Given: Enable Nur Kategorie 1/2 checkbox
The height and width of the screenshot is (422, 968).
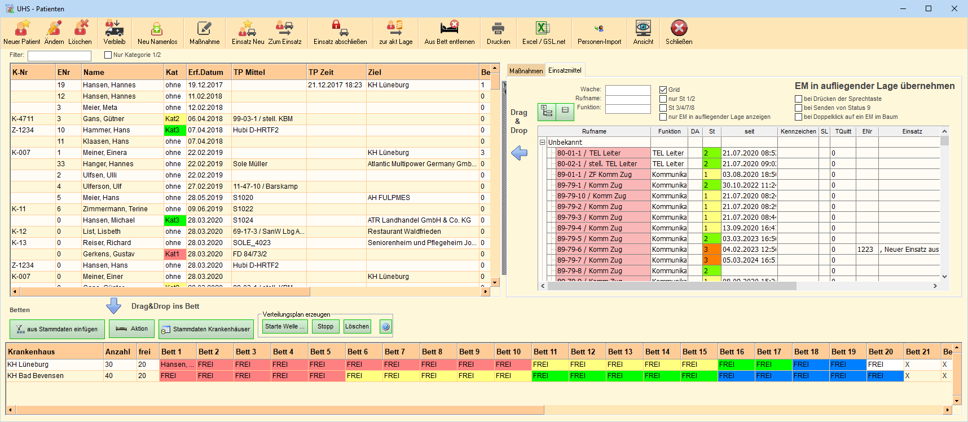Looking at the screenshot, I should [108, 55].
